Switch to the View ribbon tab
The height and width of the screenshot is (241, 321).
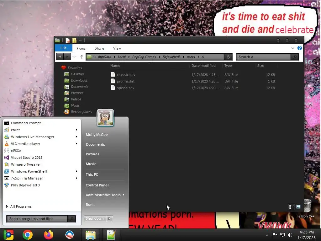pyautogui.click(x=117, y=48)
